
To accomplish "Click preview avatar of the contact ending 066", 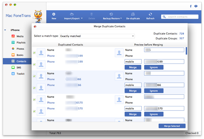I will [119, 76].
